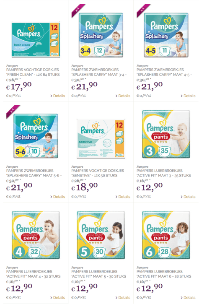199x304 pixels.
Task: Open the Active Fit maat 6 product title
Action: click(x=164, y=274)
